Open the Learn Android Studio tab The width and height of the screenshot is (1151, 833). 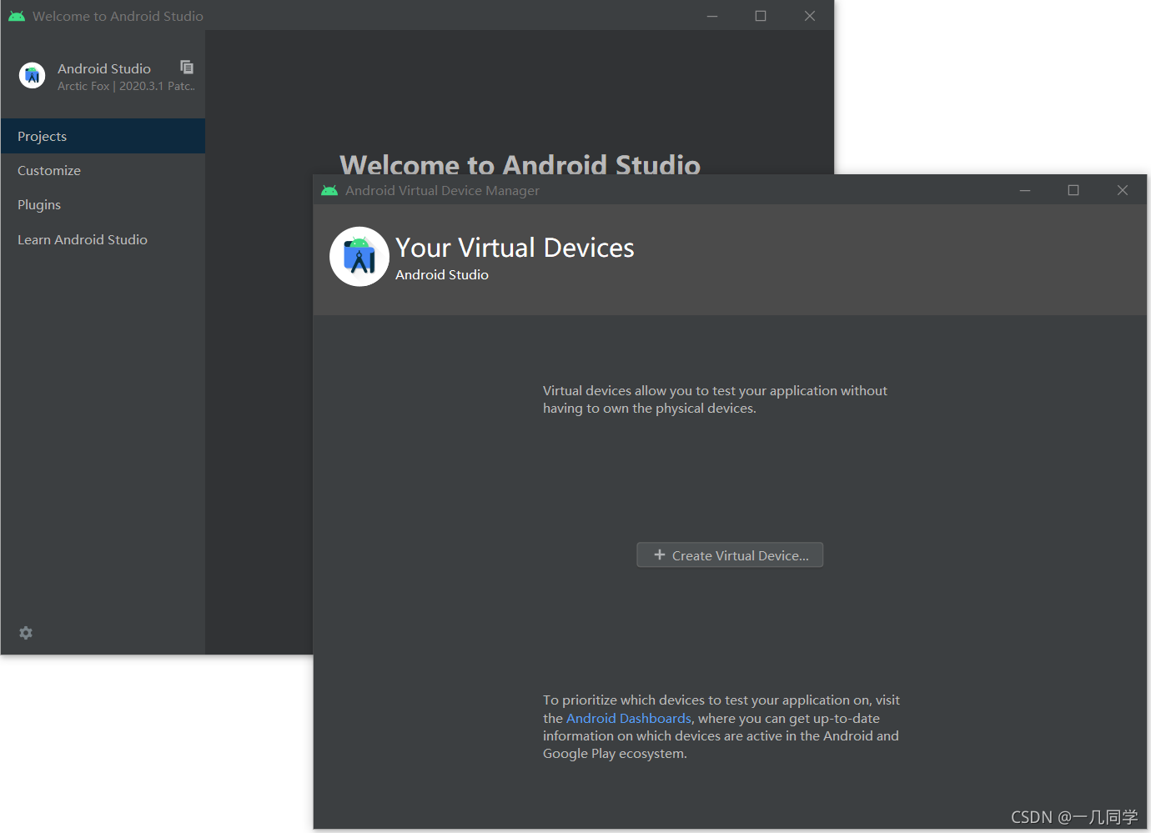(103, 239)
